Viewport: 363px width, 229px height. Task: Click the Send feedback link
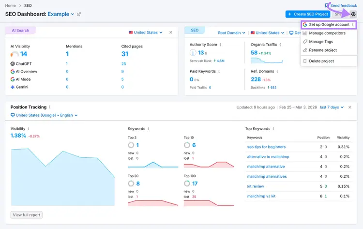click(341, 5)
